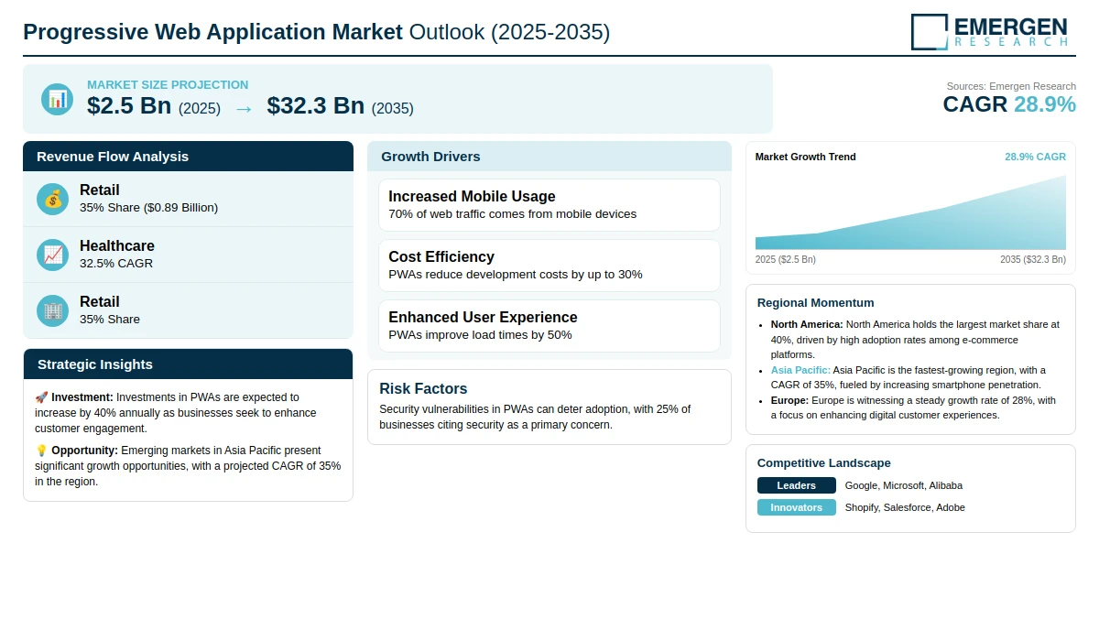Click the rocket icon next to Investment
Image resolution: width=1099 pixels, height=641 pixels.
click(x=41, y=397)
